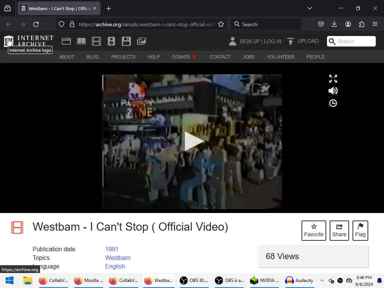This screenshot has height=288, width=384.
Task: Reload the page in Firefox
Action: pyautogui.click(x=36, y=24)
